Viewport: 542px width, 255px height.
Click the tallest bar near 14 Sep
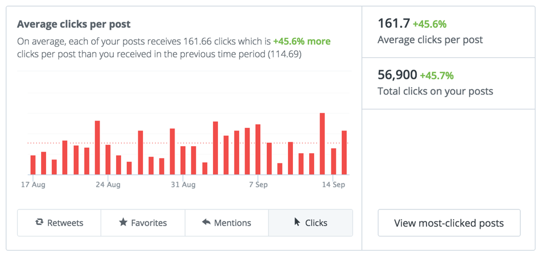[x=322, y=144]
